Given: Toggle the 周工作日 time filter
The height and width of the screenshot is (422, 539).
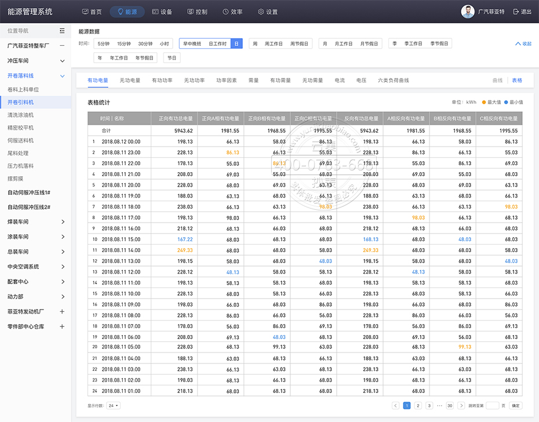Looking at the screenshot, I should [x=274, y=43].
